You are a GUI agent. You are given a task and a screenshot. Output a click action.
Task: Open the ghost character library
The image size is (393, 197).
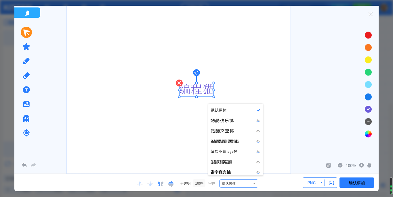pos(26,119)
